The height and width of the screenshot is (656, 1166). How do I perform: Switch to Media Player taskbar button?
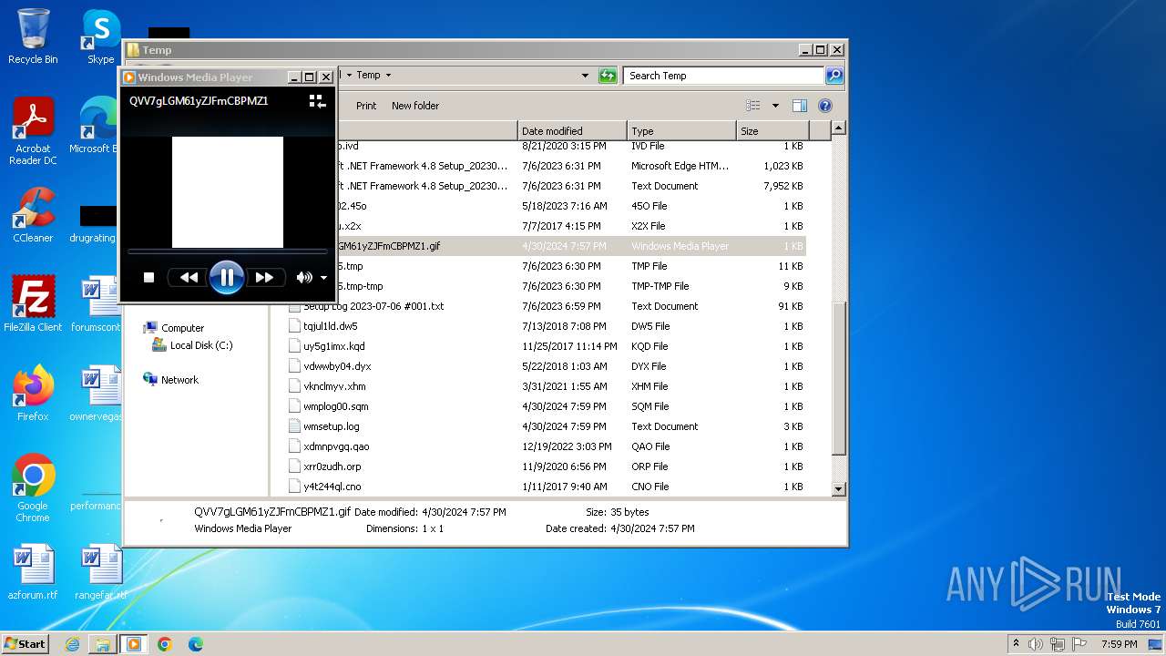pyautogui.click(x=134, y=644)
